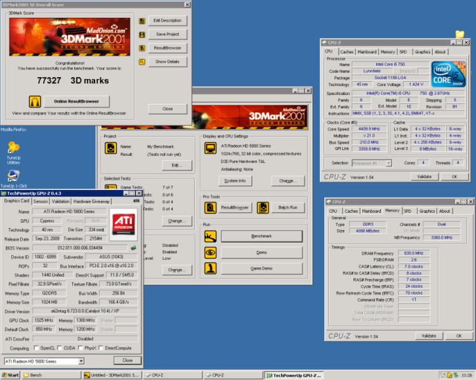
Task: Click Validate in upper CPU-Z window
Action: click(424, 177)
